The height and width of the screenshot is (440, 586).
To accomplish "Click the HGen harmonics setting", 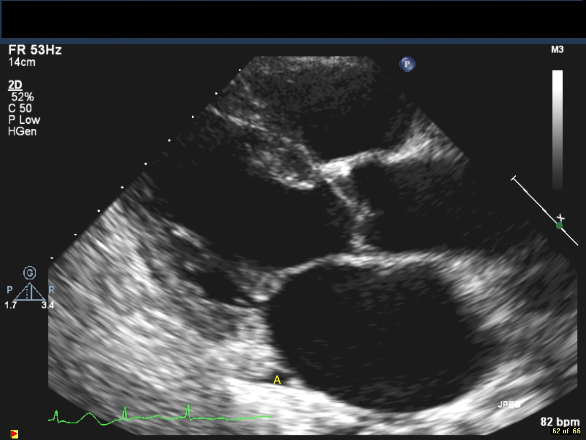I will click(x=22, y=132).
